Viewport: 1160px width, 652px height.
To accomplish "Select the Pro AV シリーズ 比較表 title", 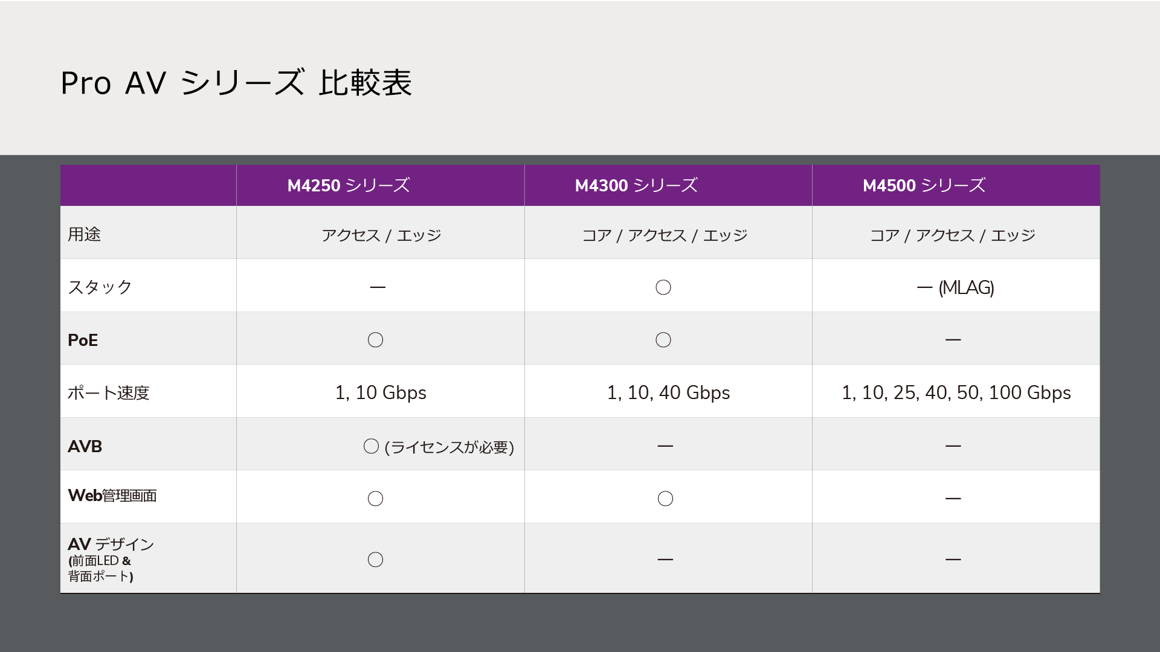I will (x=236, y=83).
